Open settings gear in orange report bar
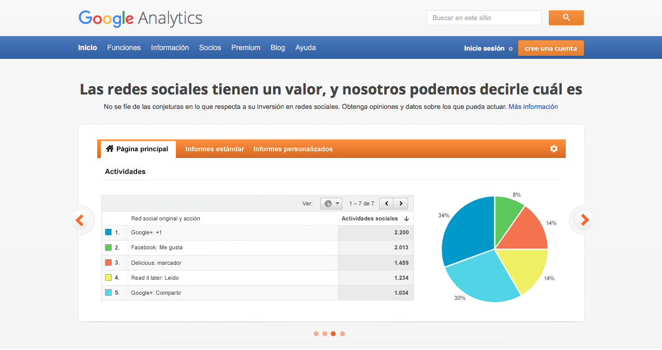This screenshot has height=350, width=662. [554, 149]
